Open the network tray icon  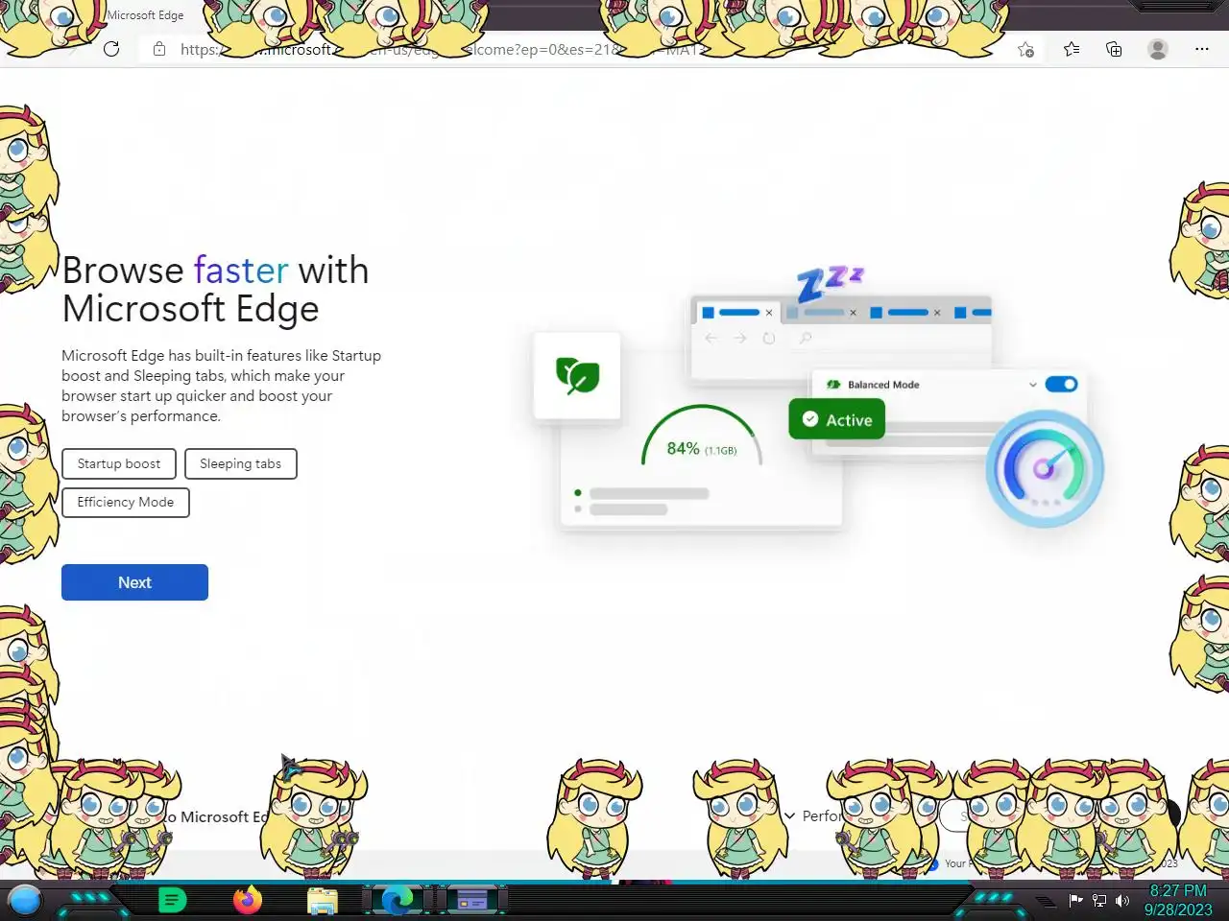tap(1099, 901)
